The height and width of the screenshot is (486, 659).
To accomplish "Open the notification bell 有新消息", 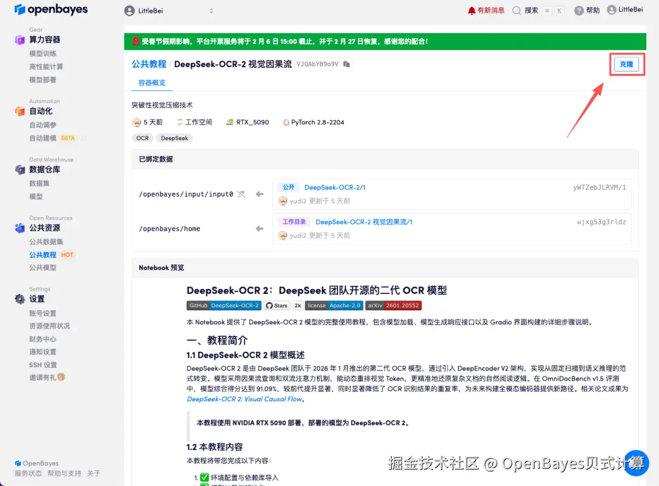I will coord(486,10).
